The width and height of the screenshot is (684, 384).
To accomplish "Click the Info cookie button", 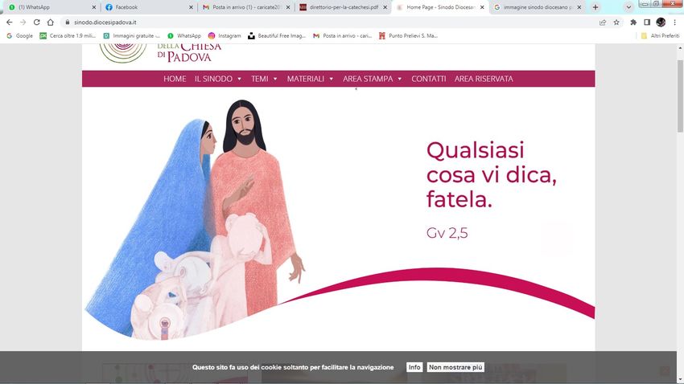I will (x=414, y=367).
